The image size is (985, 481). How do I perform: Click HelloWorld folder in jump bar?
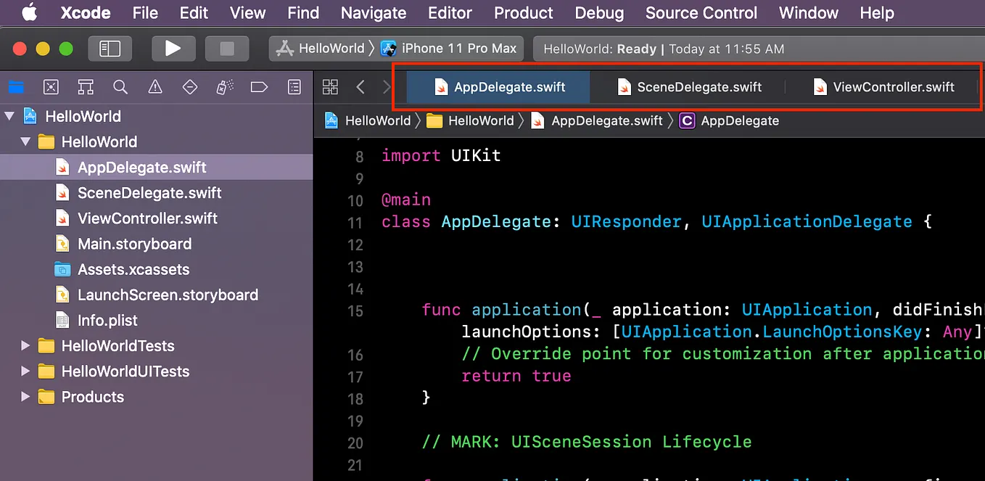[470, 121]
